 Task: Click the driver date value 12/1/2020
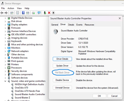tap(83, 43)
